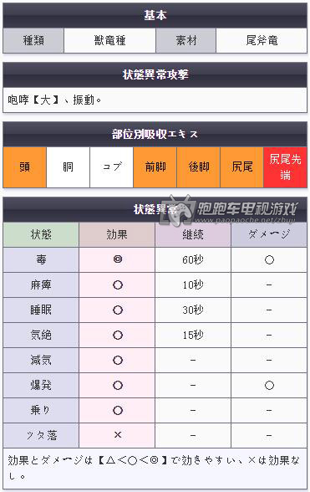
Task: Click the 部位別吸収エキス section header
Action: click(x=155, y=134)
